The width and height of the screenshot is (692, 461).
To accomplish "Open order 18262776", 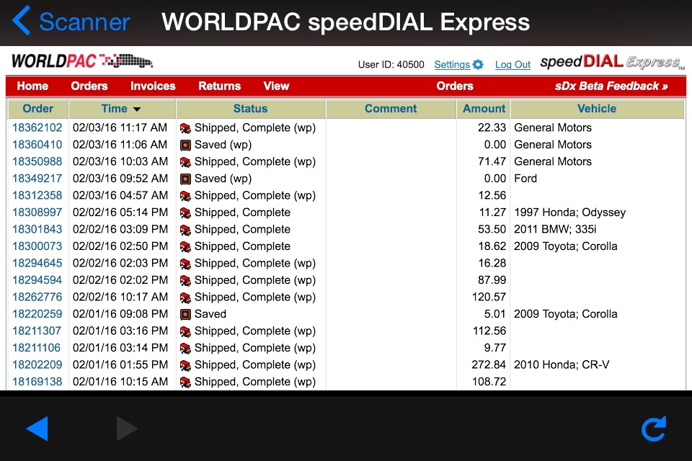I will coord(37,297).
